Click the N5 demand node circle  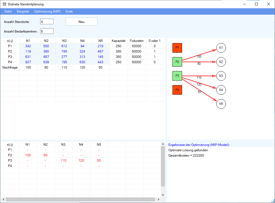tap(221, 104)
